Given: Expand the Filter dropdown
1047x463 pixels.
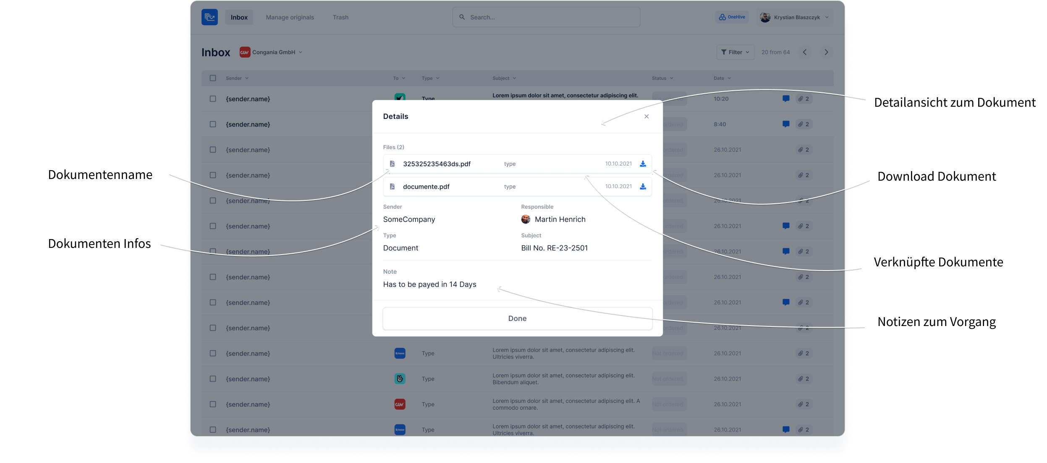Looking at the screenshot, I should (x=735, y=52).
